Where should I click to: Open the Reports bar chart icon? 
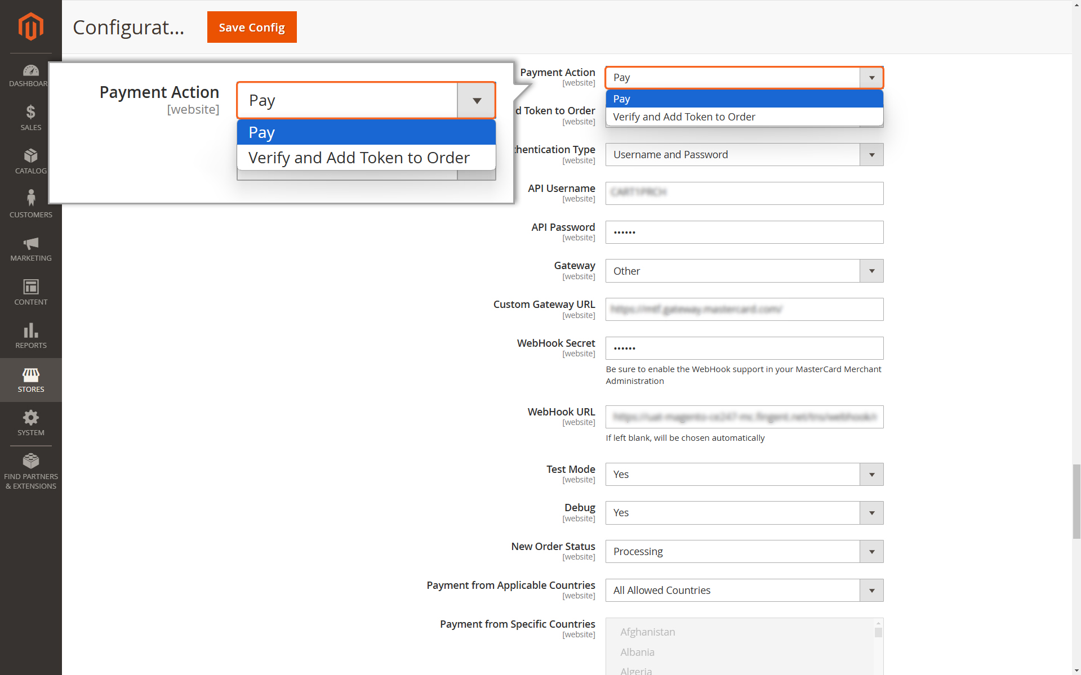point(31,330)
